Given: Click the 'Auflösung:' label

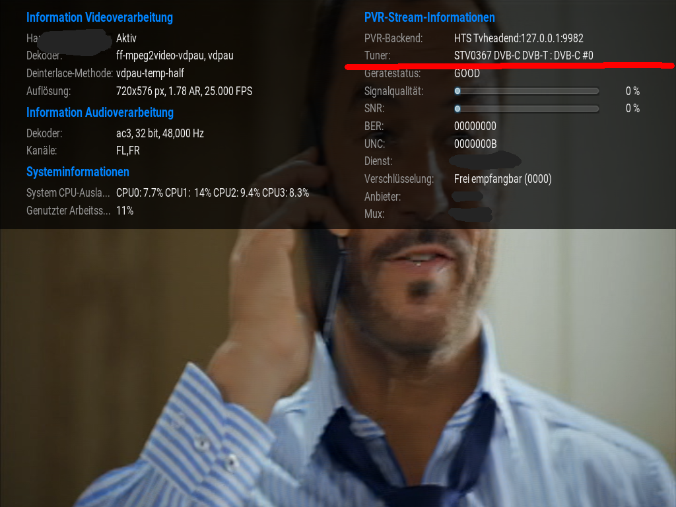Looking at the screenshot, I should (48, 91).
